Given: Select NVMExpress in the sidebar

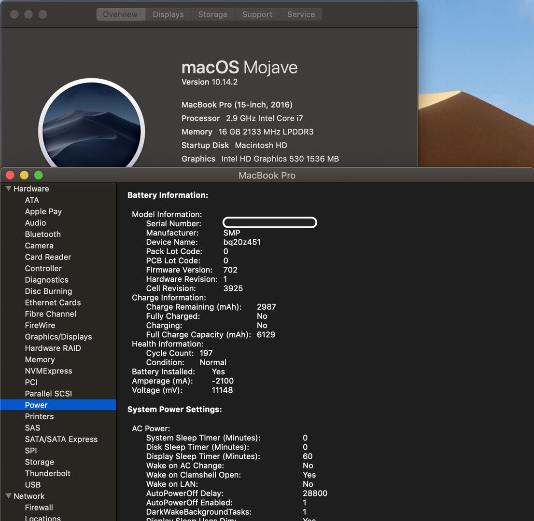Looking at the screenshot, I should [49, 371].
